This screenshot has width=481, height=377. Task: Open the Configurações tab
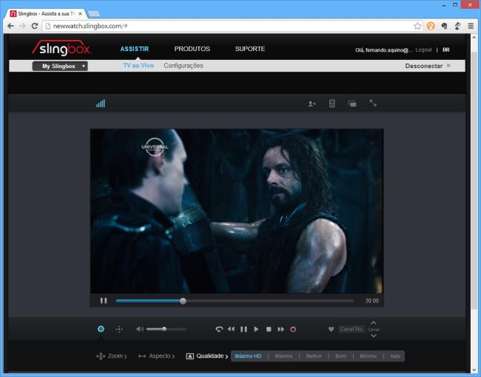(x=184, y=66)
